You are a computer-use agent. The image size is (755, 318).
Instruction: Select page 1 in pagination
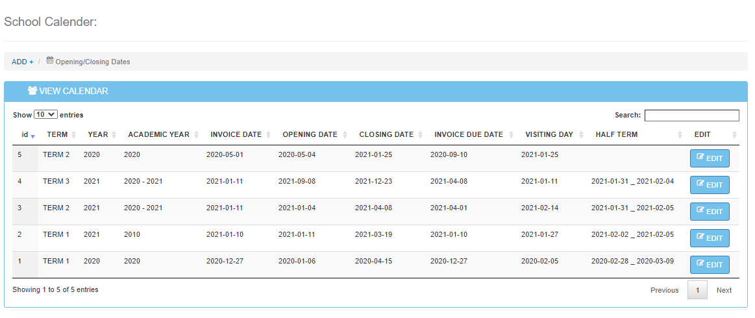(x=697, y=290)
